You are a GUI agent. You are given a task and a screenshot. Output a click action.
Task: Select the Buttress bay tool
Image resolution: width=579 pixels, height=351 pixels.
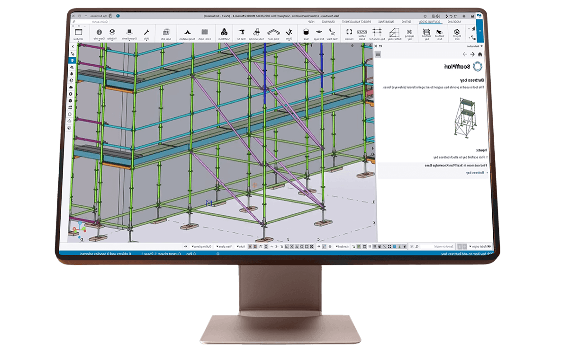point(394,33)
